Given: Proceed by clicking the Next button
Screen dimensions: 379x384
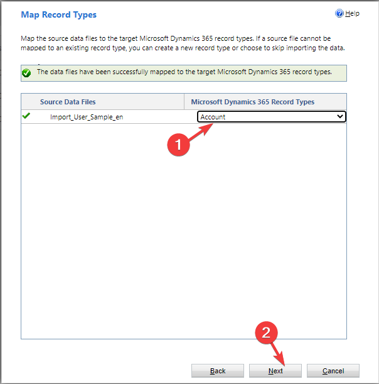Looking at the screenshot, I should click(275, 371).
